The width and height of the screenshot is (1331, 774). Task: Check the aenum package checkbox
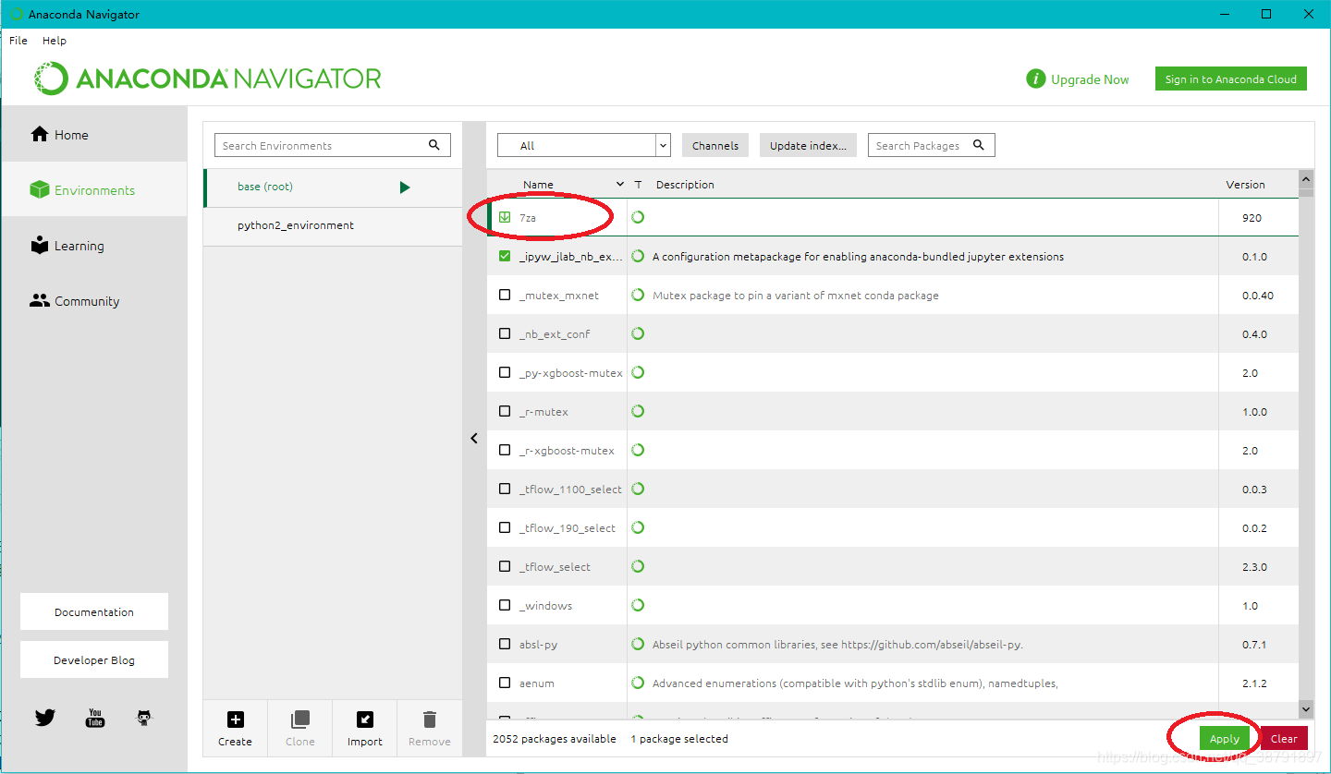[505, 683]
